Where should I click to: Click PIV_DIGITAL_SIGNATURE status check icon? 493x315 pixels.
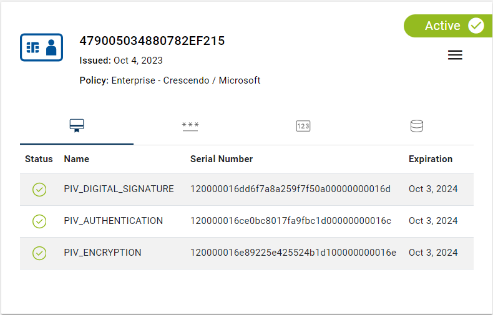point(39,189)
